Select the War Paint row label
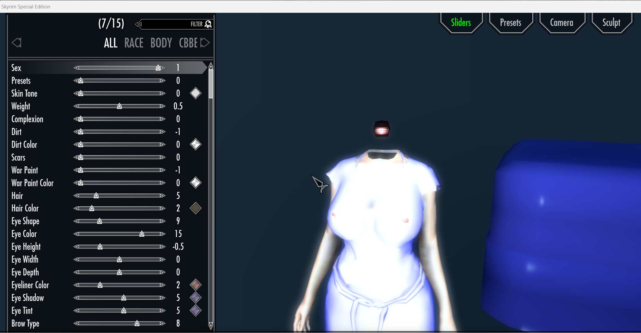This screenshot has height=333, width=641. click(25, 170)
